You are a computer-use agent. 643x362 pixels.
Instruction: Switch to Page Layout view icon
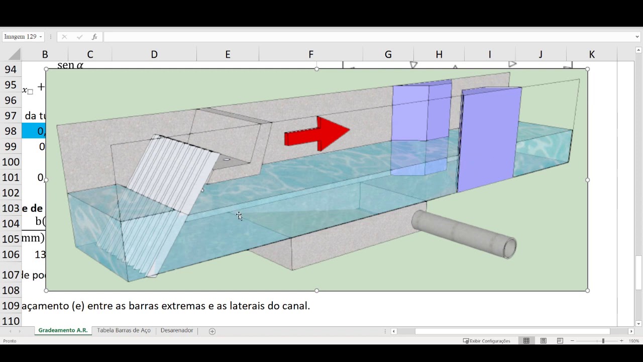coord(543,341)
